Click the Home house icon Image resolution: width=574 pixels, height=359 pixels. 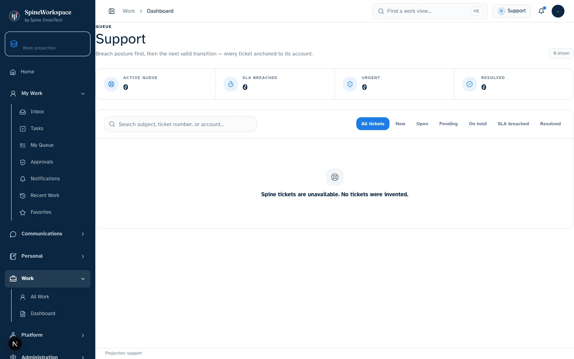click(13, 72)
